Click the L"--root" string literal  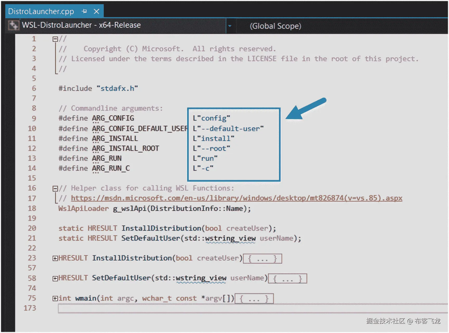tap(211, 149)
